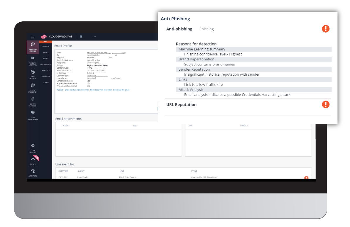Image resolution: width=350 pixels, height=227 pixels.
Task: Click 'Check Point Security' user cell
Action: 128,177
